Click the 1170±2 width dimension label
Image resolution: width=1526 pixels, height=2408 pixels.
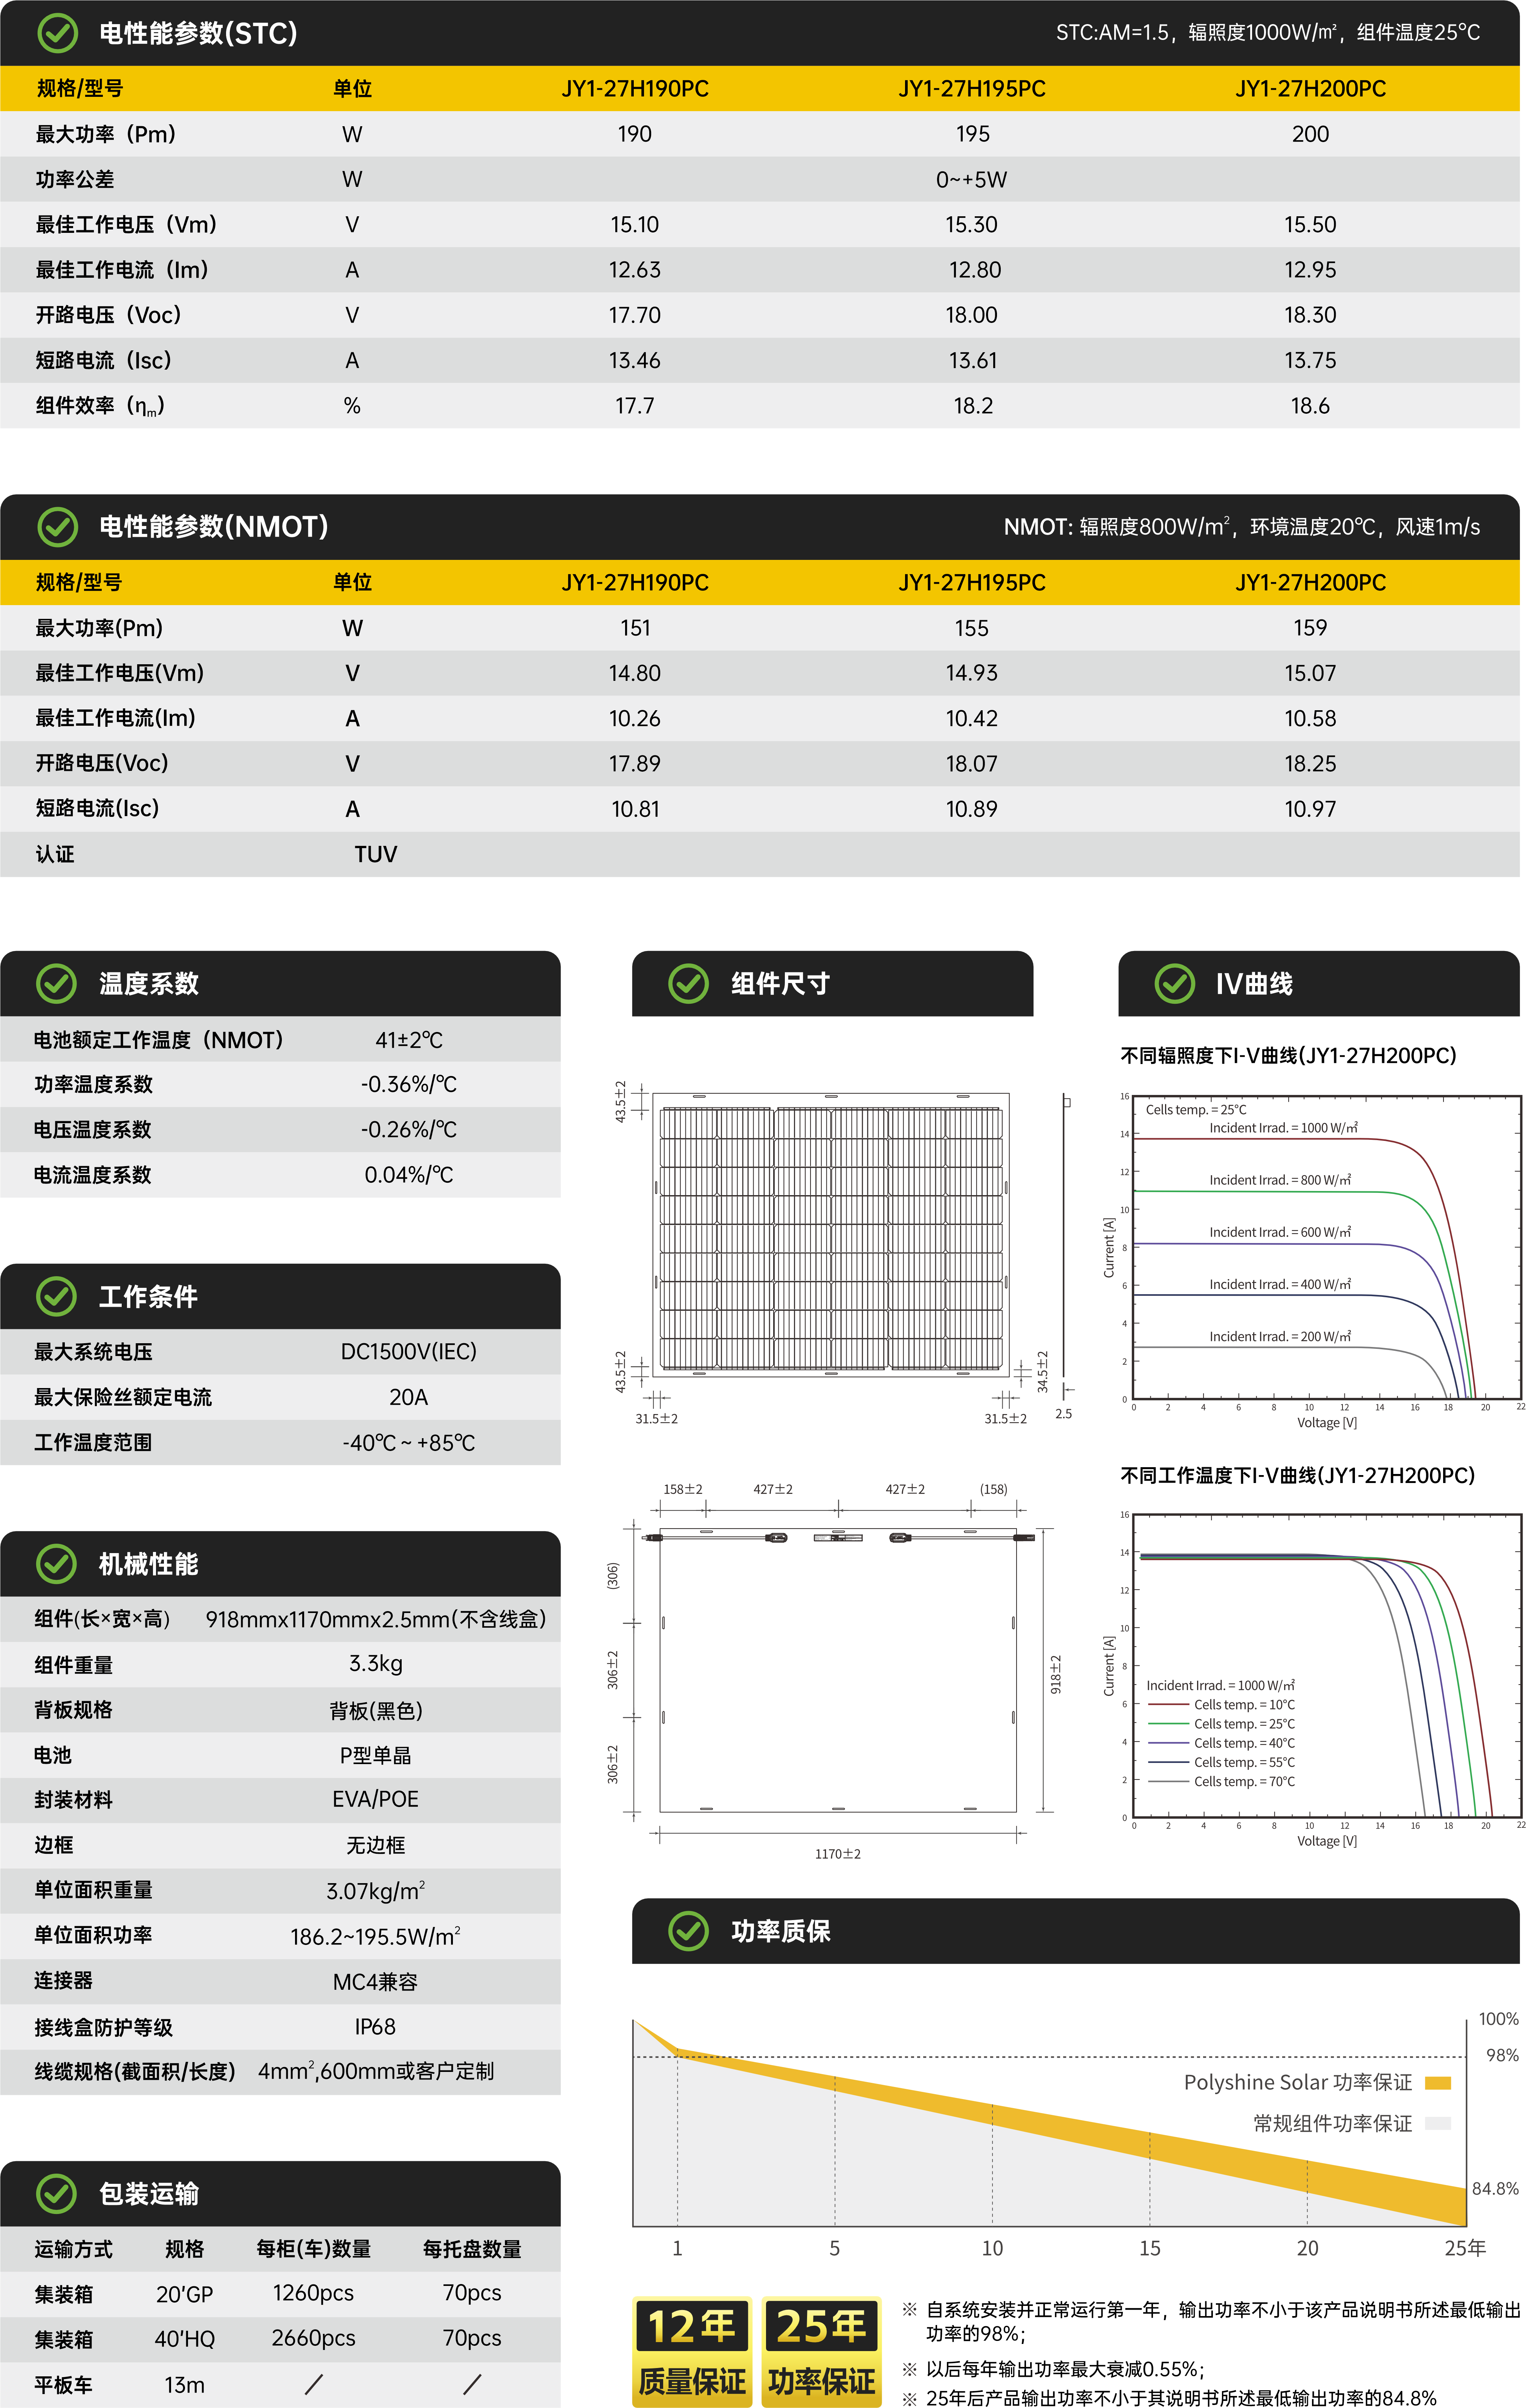point(838,1854)
